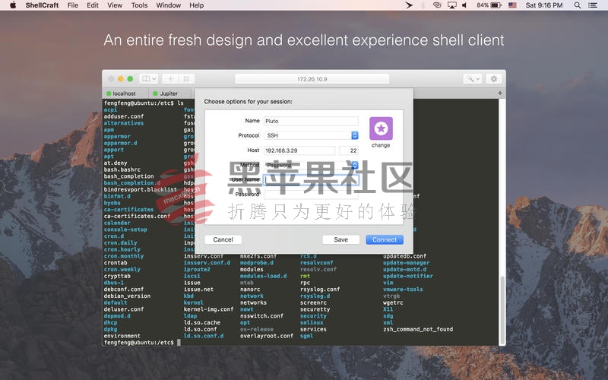Click the Save button
The image size is (608, 380).
tap(340, 239)
